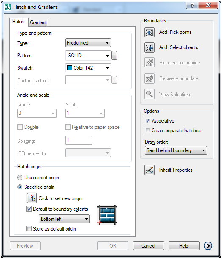The image size is (222, 259).
Task: Enable Create separate hatches checkbox
Action: coord(147,131)
